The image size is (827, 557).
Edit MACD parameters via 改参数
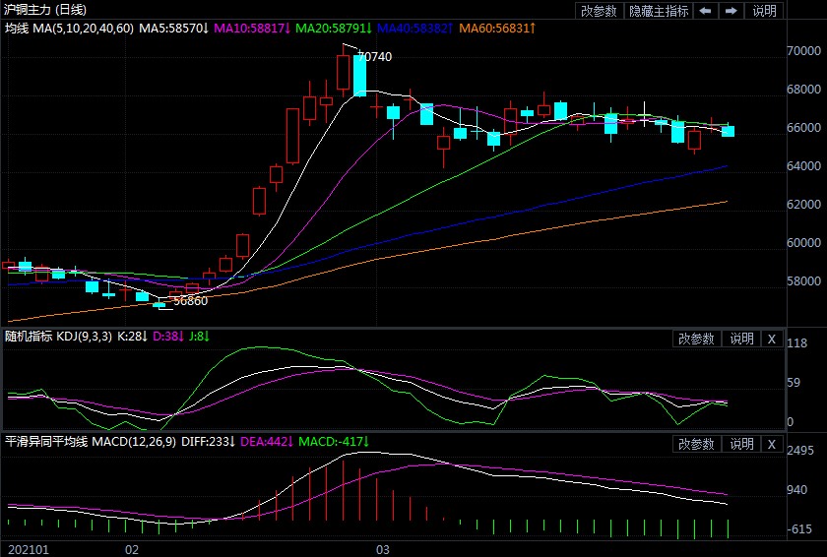(696, 445)
